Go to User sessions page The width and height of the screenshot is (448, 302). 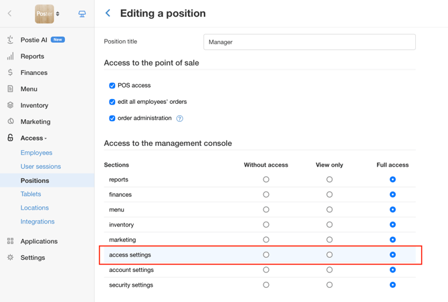click(41, 166)
